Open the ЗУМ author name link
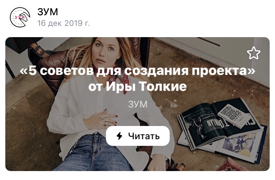Viewport: 275px width, 180px height. click(x=47, y=12)
